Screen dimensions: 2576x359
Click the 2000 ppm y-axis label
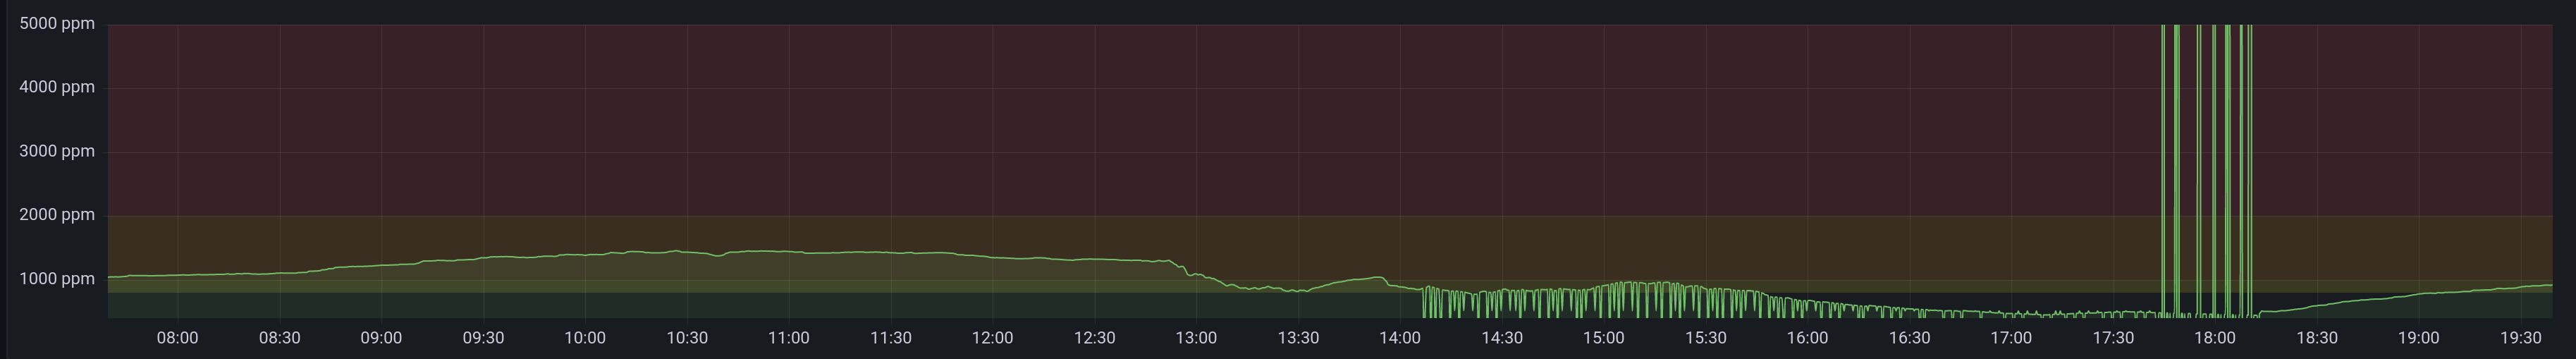(x=57, y=215)
